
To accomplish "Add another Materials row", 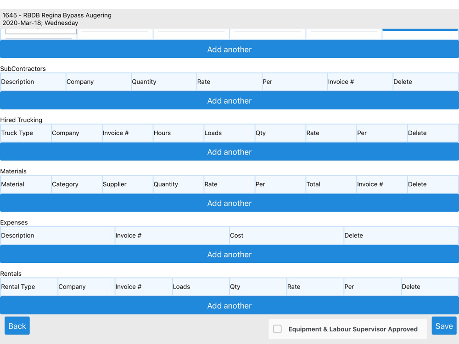I will coord(229,203).
